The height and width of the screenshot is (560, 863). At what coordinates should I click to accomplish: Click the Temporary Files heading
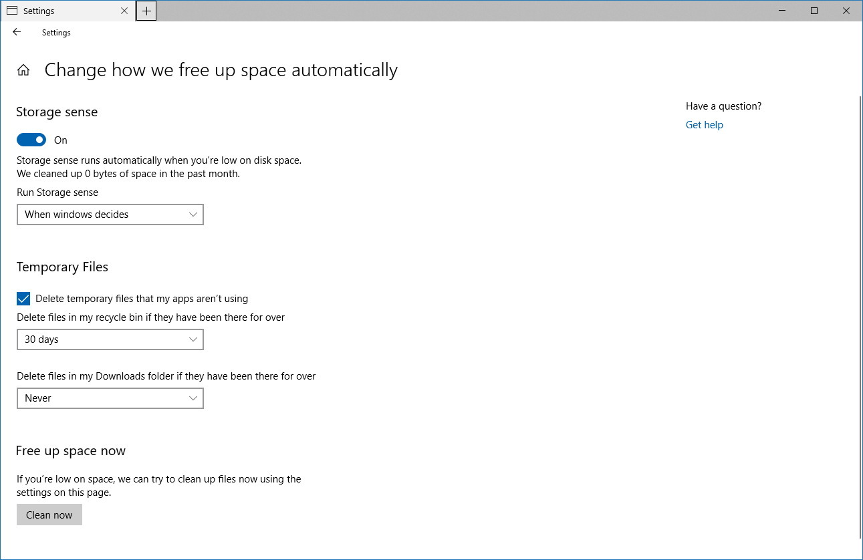point(62,267)
